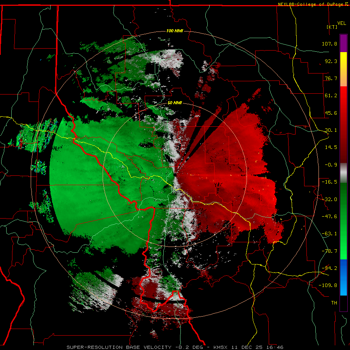Viewport: 350px width, 350px height.
Task: Click the 11 DEC 25 16:46 timestamp
Action: [x=257, y=347]
